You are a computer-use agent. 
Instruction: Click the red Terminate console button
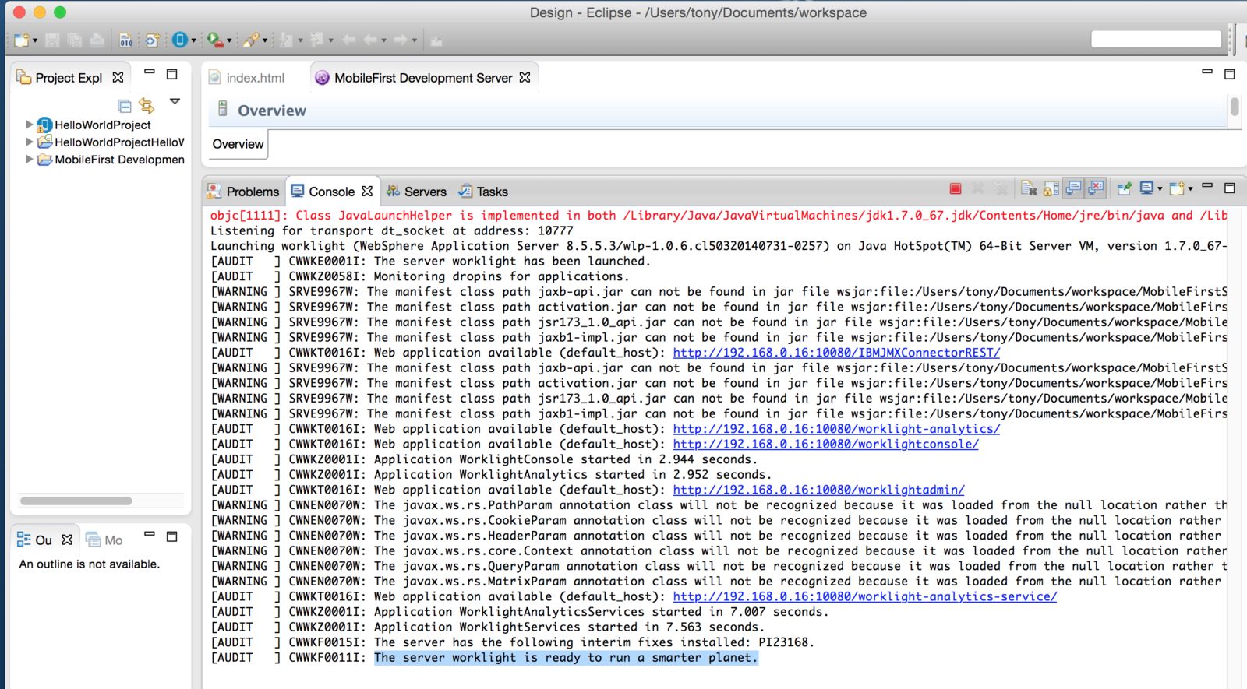point(956,188)
